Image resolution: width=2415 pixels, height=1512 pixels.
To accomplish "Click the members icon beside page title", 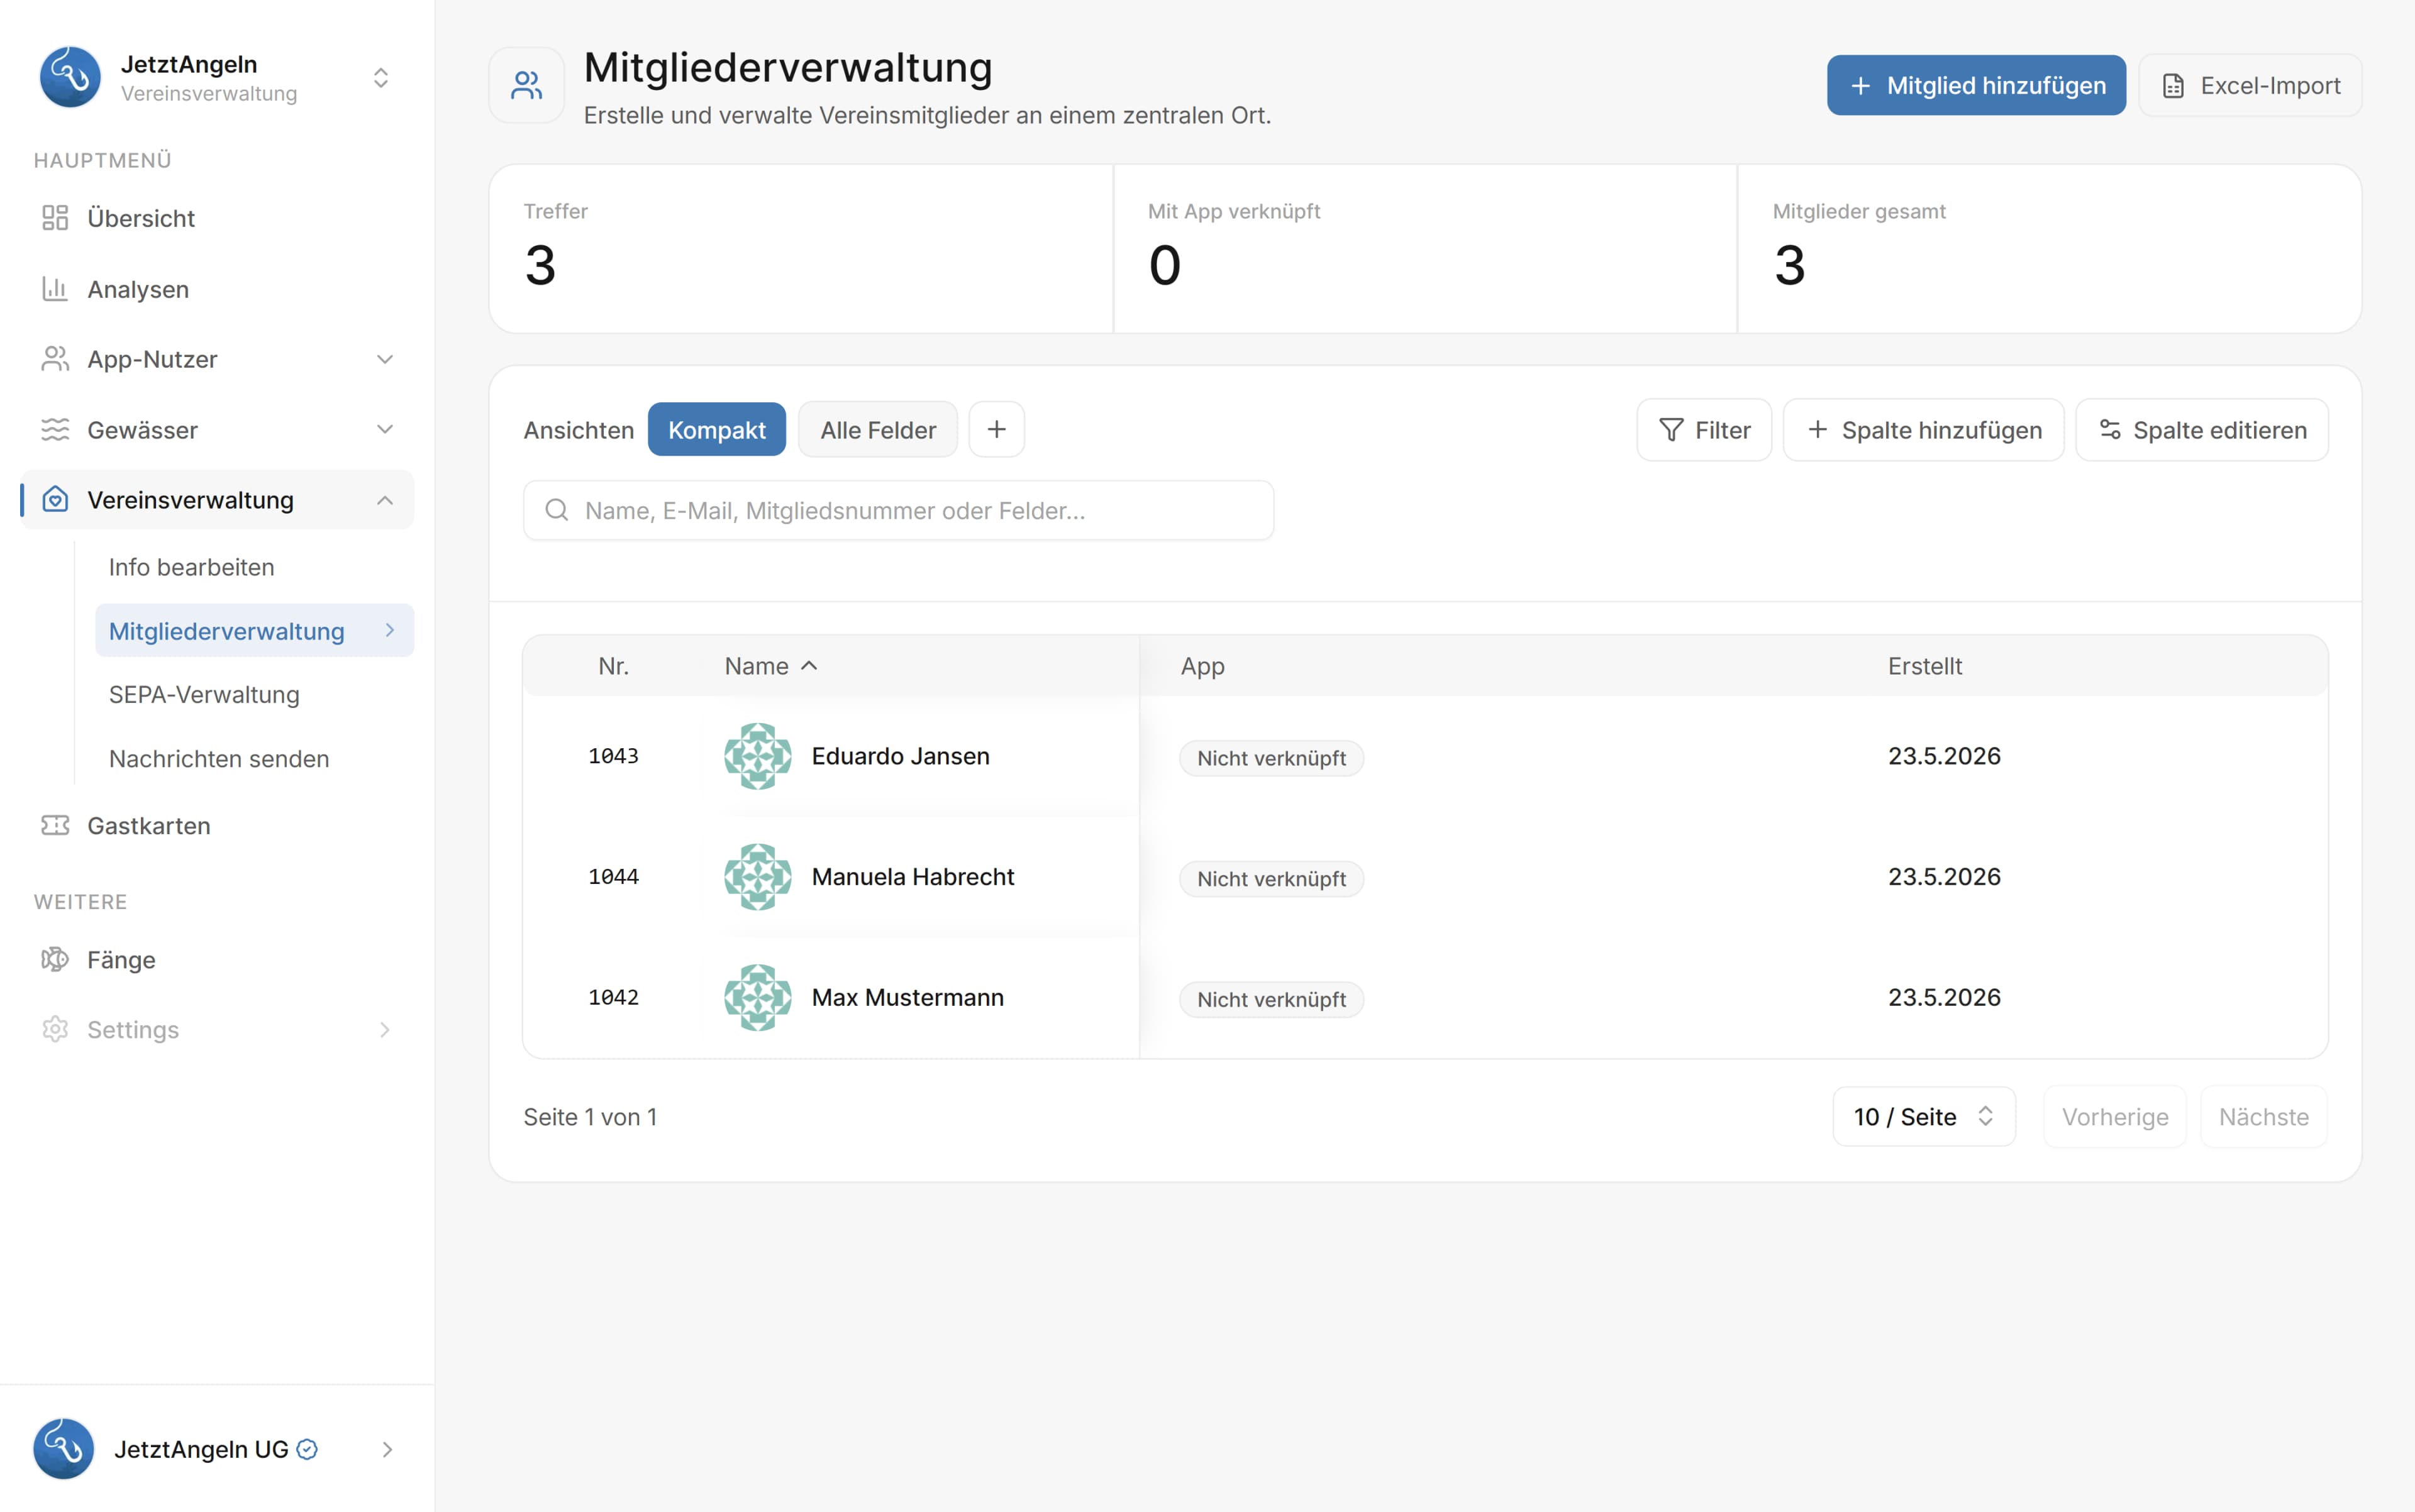I will 526,85.
